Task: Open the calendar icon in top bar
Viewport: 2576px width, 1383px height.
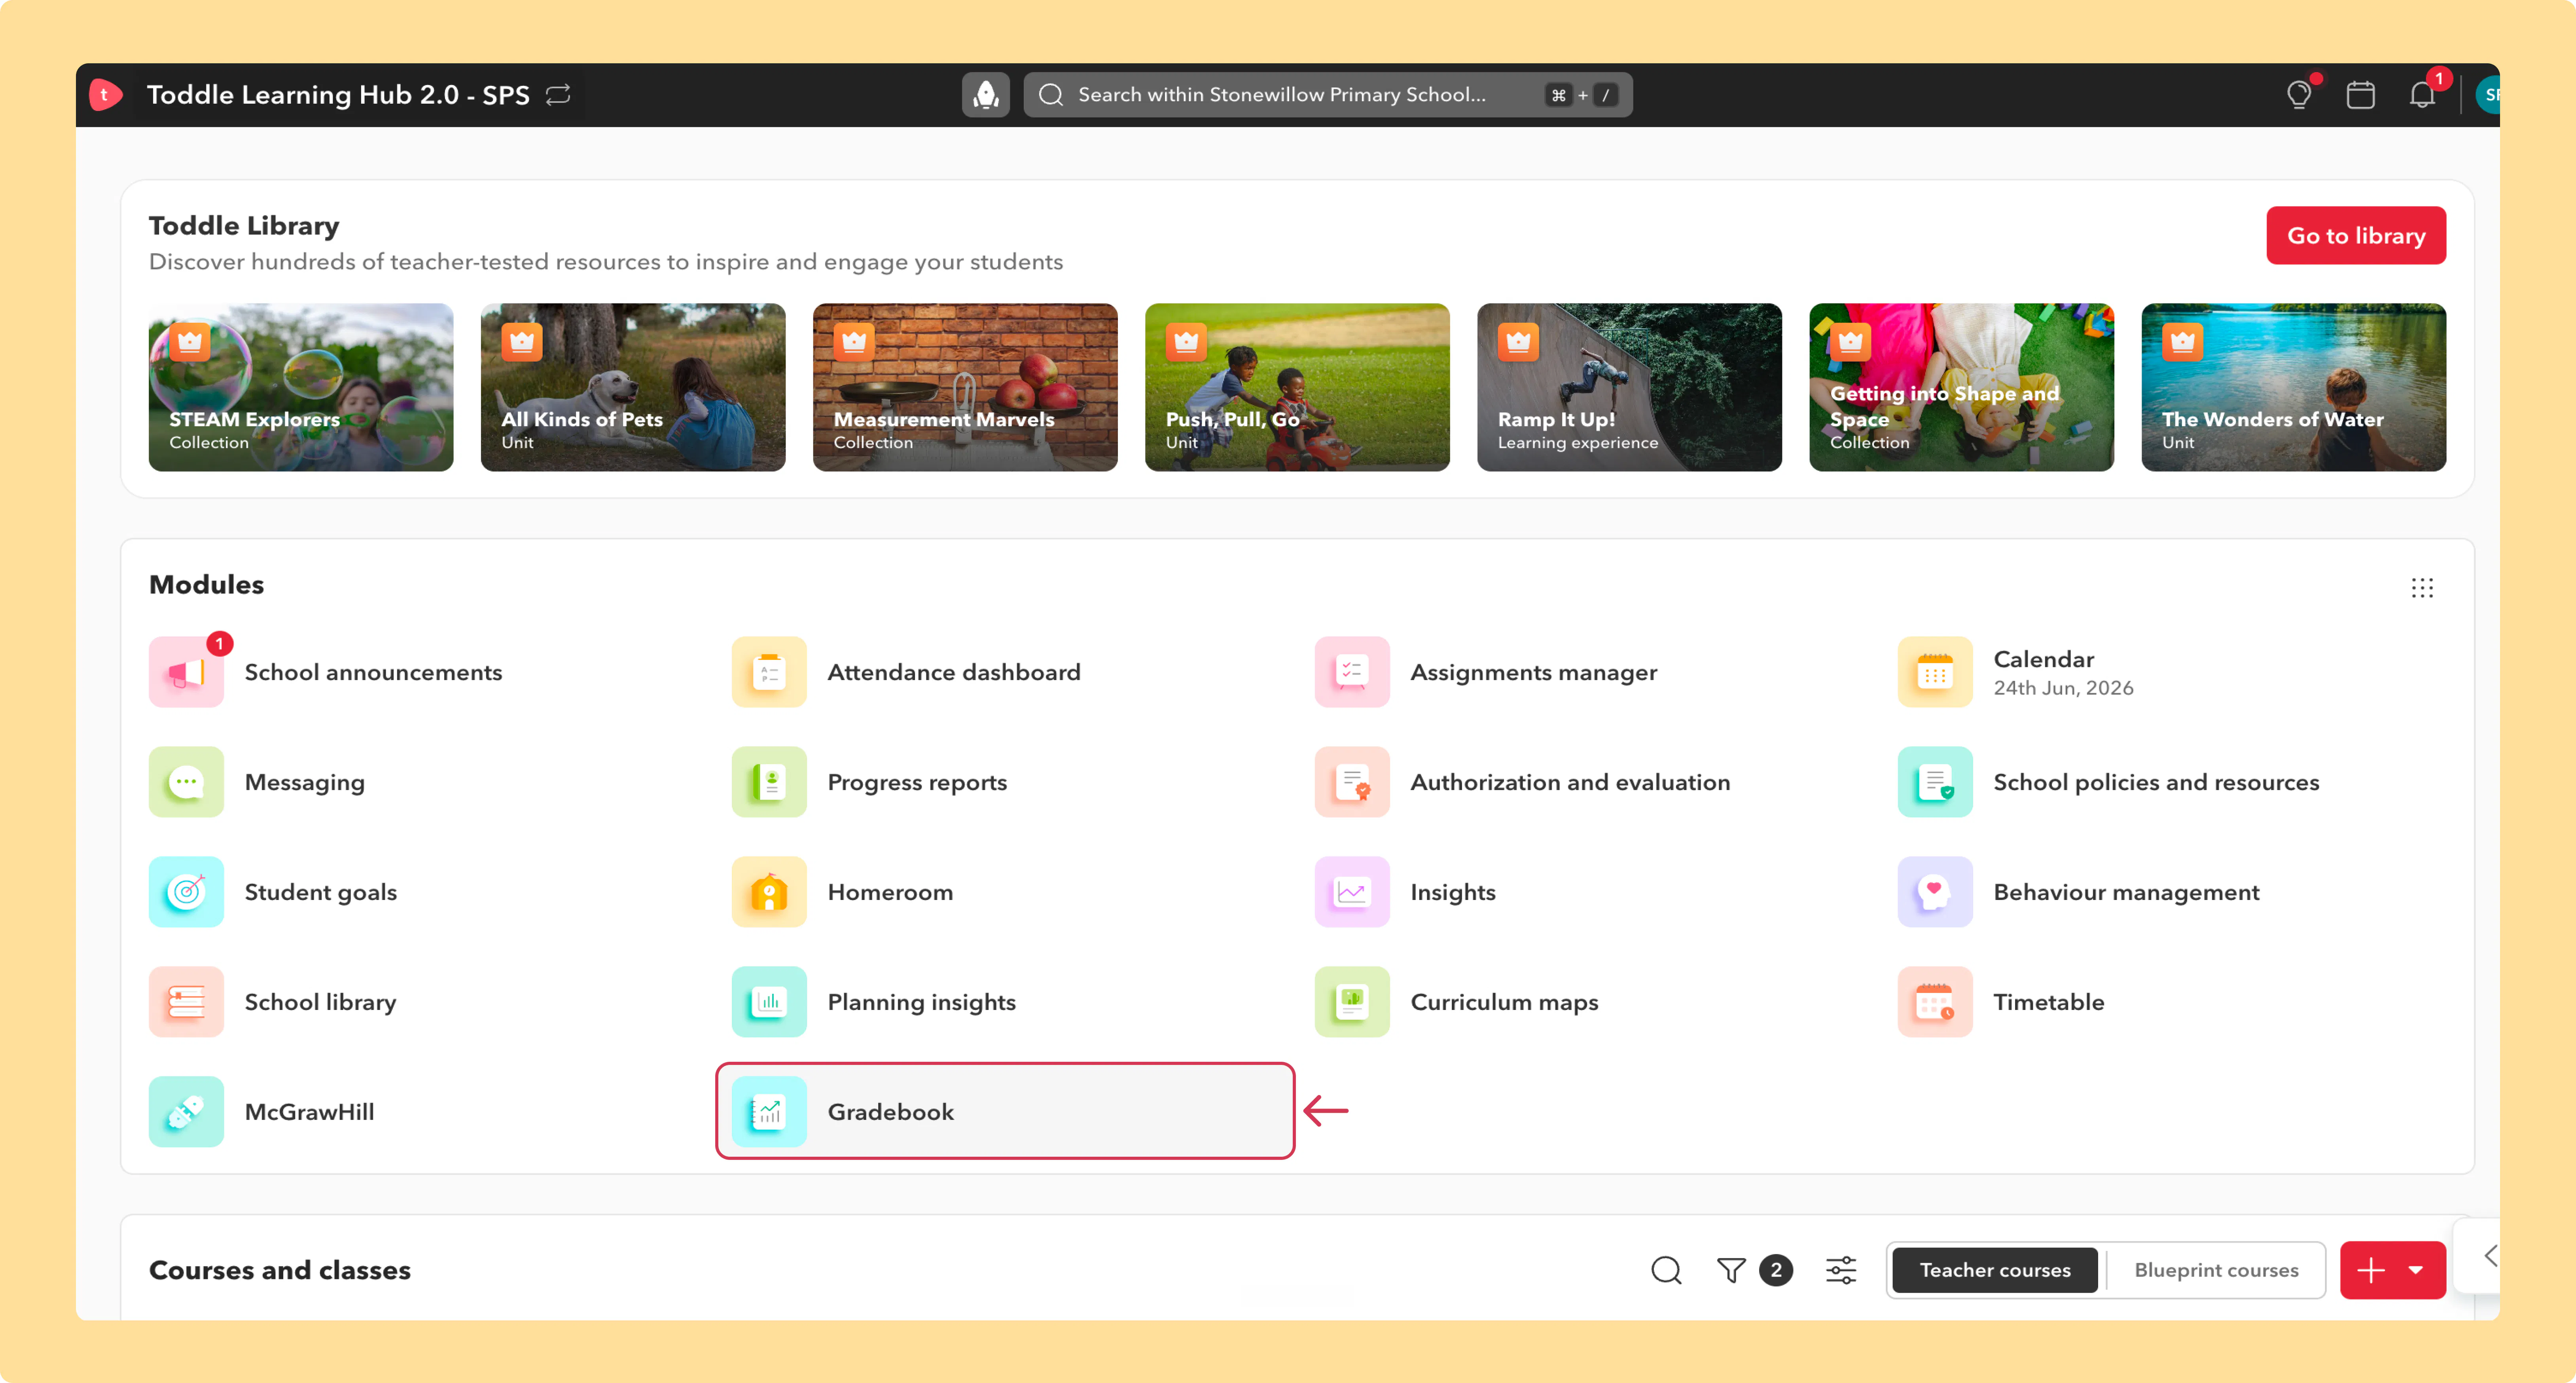Action: (x=2360, y=95)
